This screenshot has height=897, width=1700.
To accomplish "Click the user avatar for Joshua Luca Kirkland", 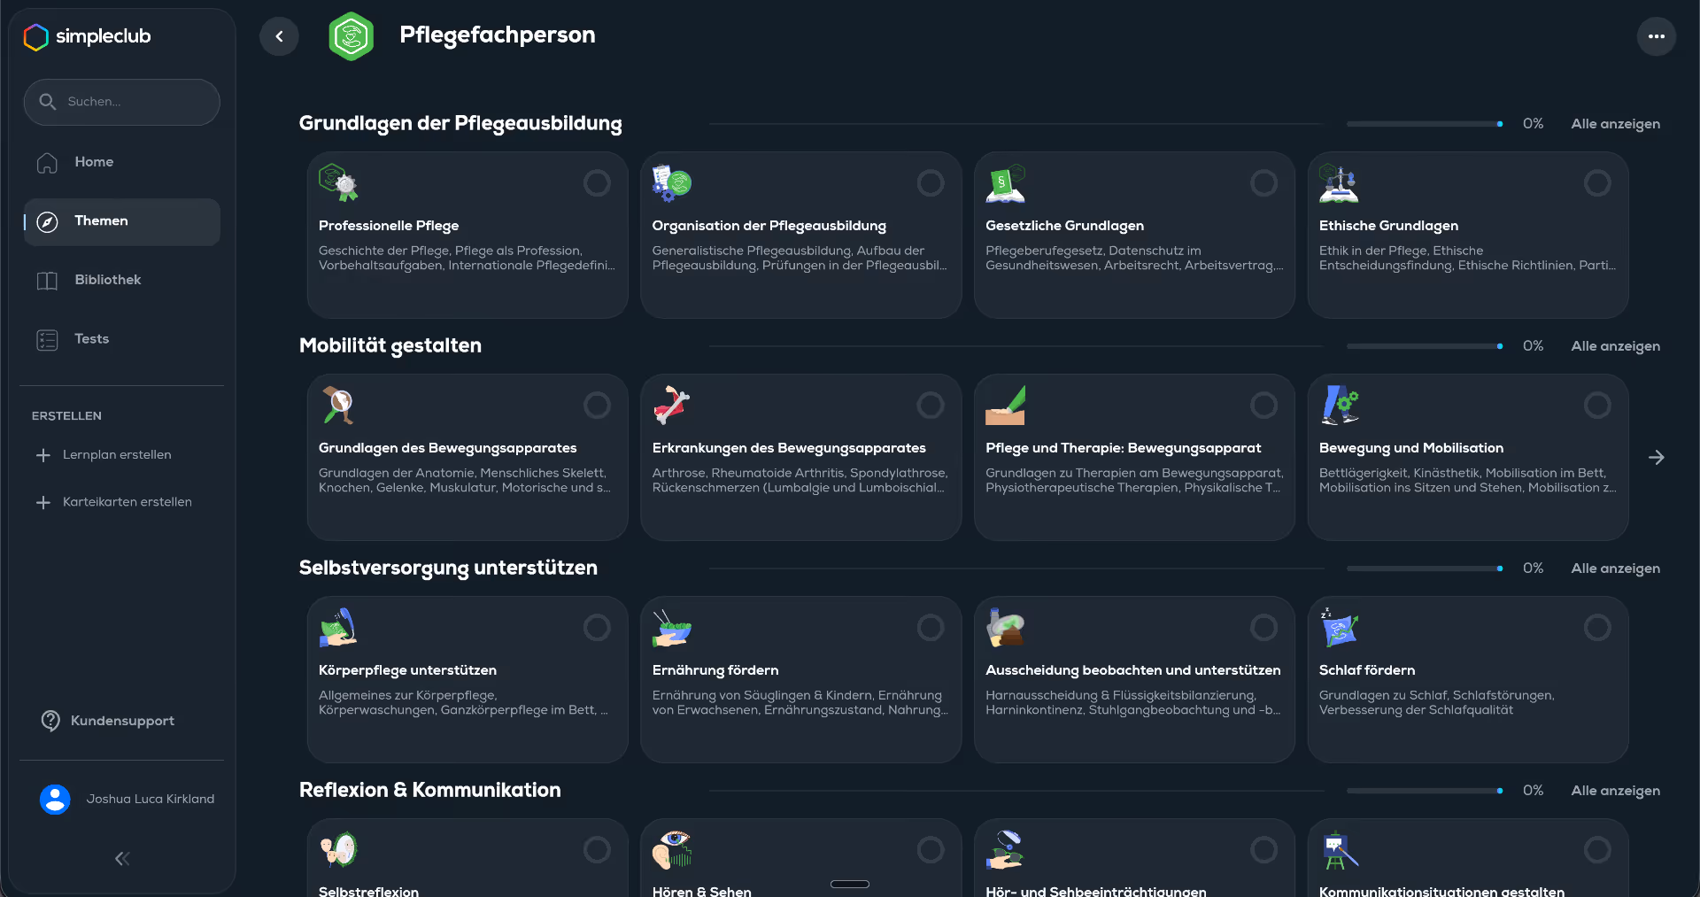I will click(55, 799).
